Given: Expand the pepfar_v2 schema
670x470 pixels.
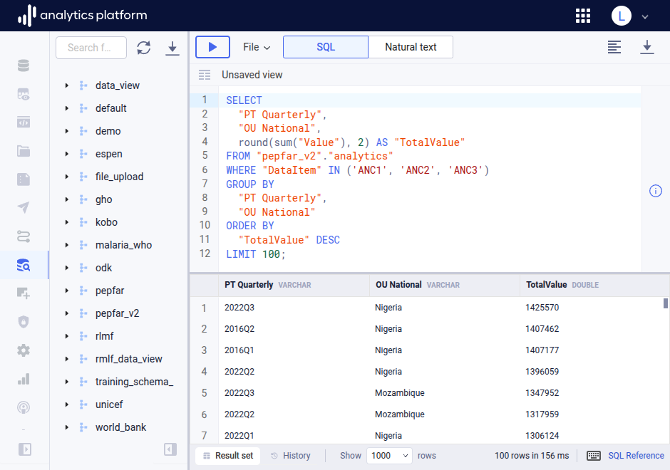Looking at the screenshot, I should pyautogui.click(x=67, y=313).
